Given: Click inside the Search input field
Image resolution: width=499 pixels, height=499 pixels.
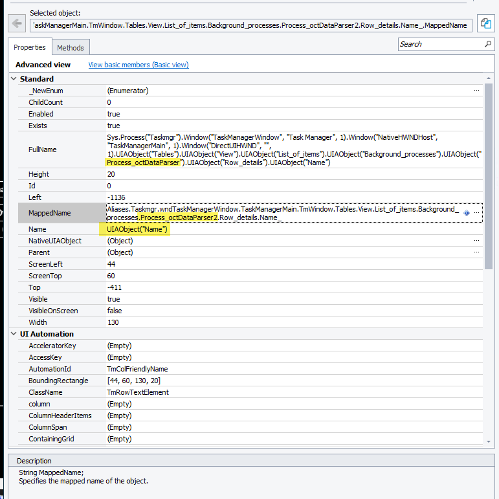Looking at the screenshot, I should (440, 44).
